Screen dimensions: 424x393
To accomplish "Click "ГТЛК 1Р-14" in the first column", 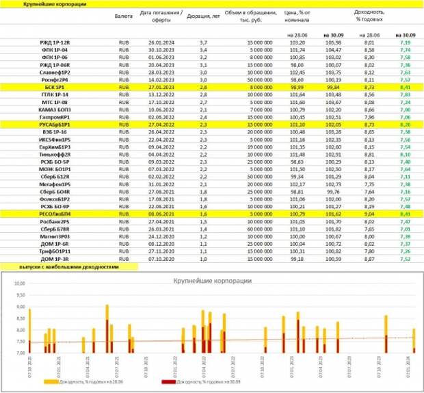I will click(x=55, y=94).
